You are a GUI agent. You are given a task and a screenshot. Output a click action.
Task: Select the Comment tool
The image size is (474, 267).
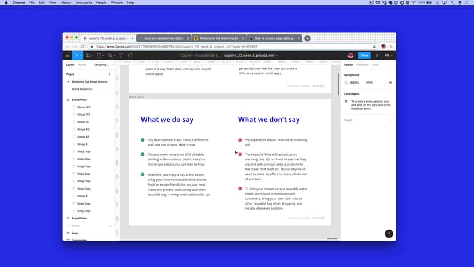130,56
